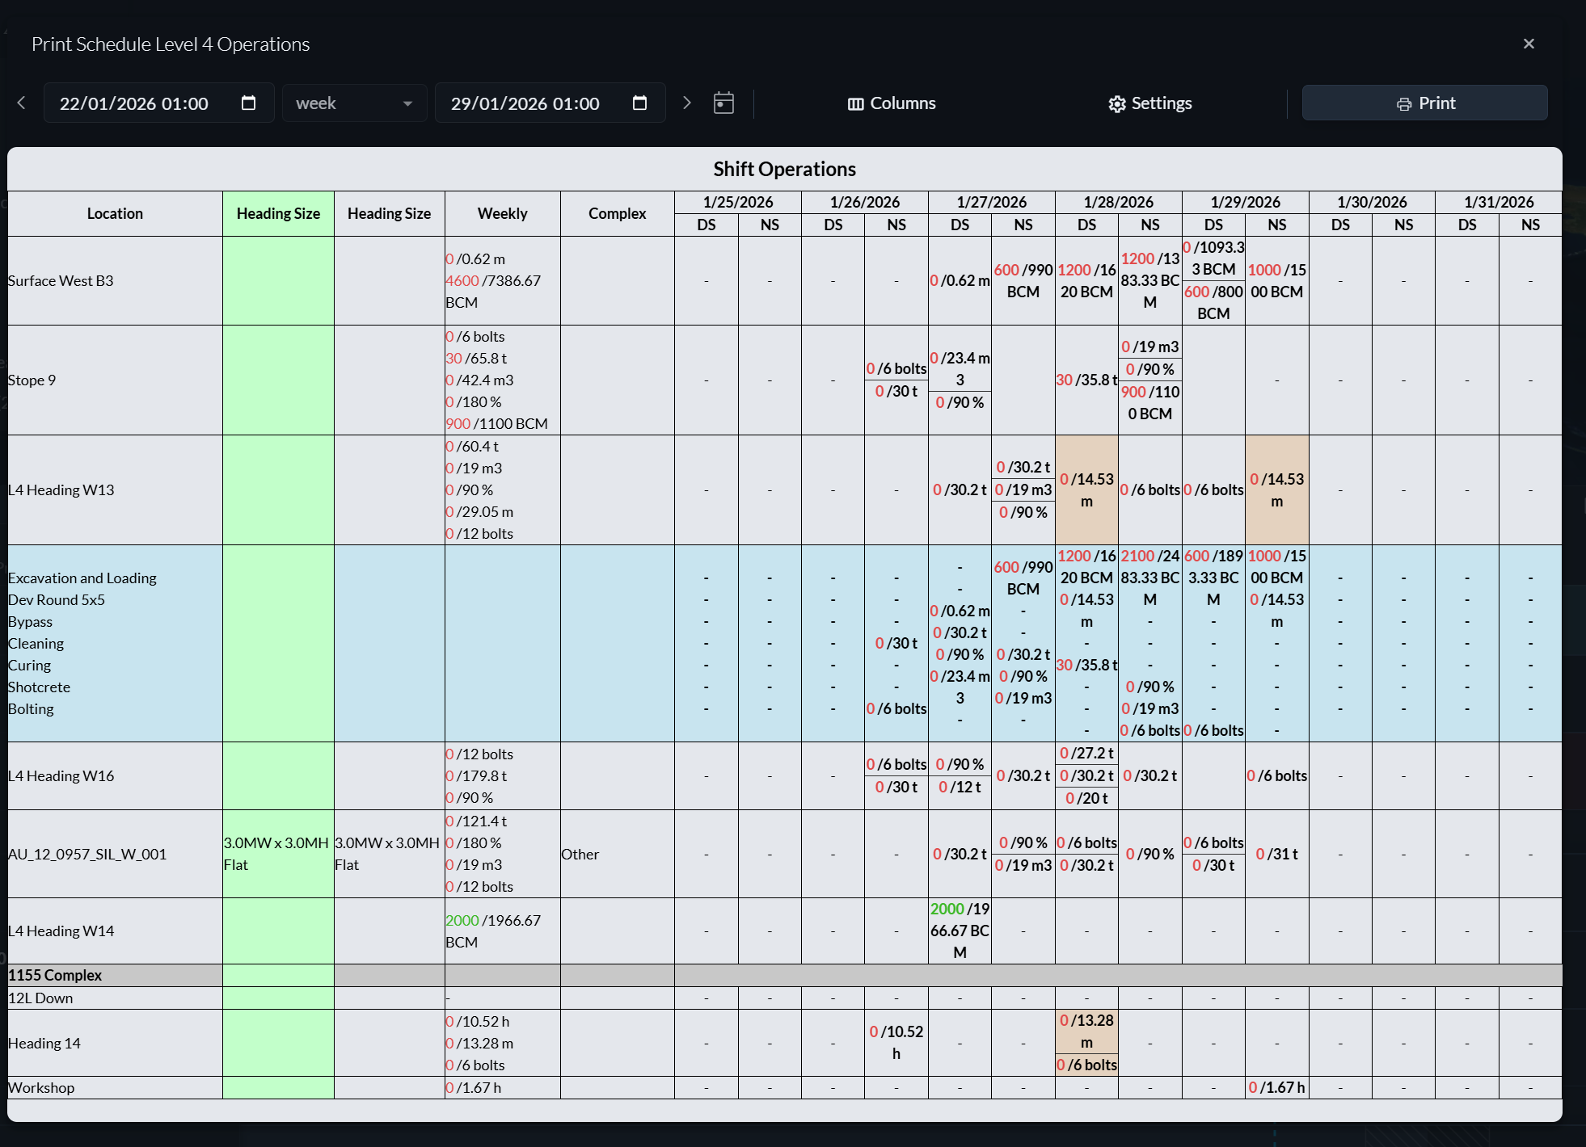Select the Weekly column header
This screenshot has height=1147, width=1586.
(x=502, y=213)
